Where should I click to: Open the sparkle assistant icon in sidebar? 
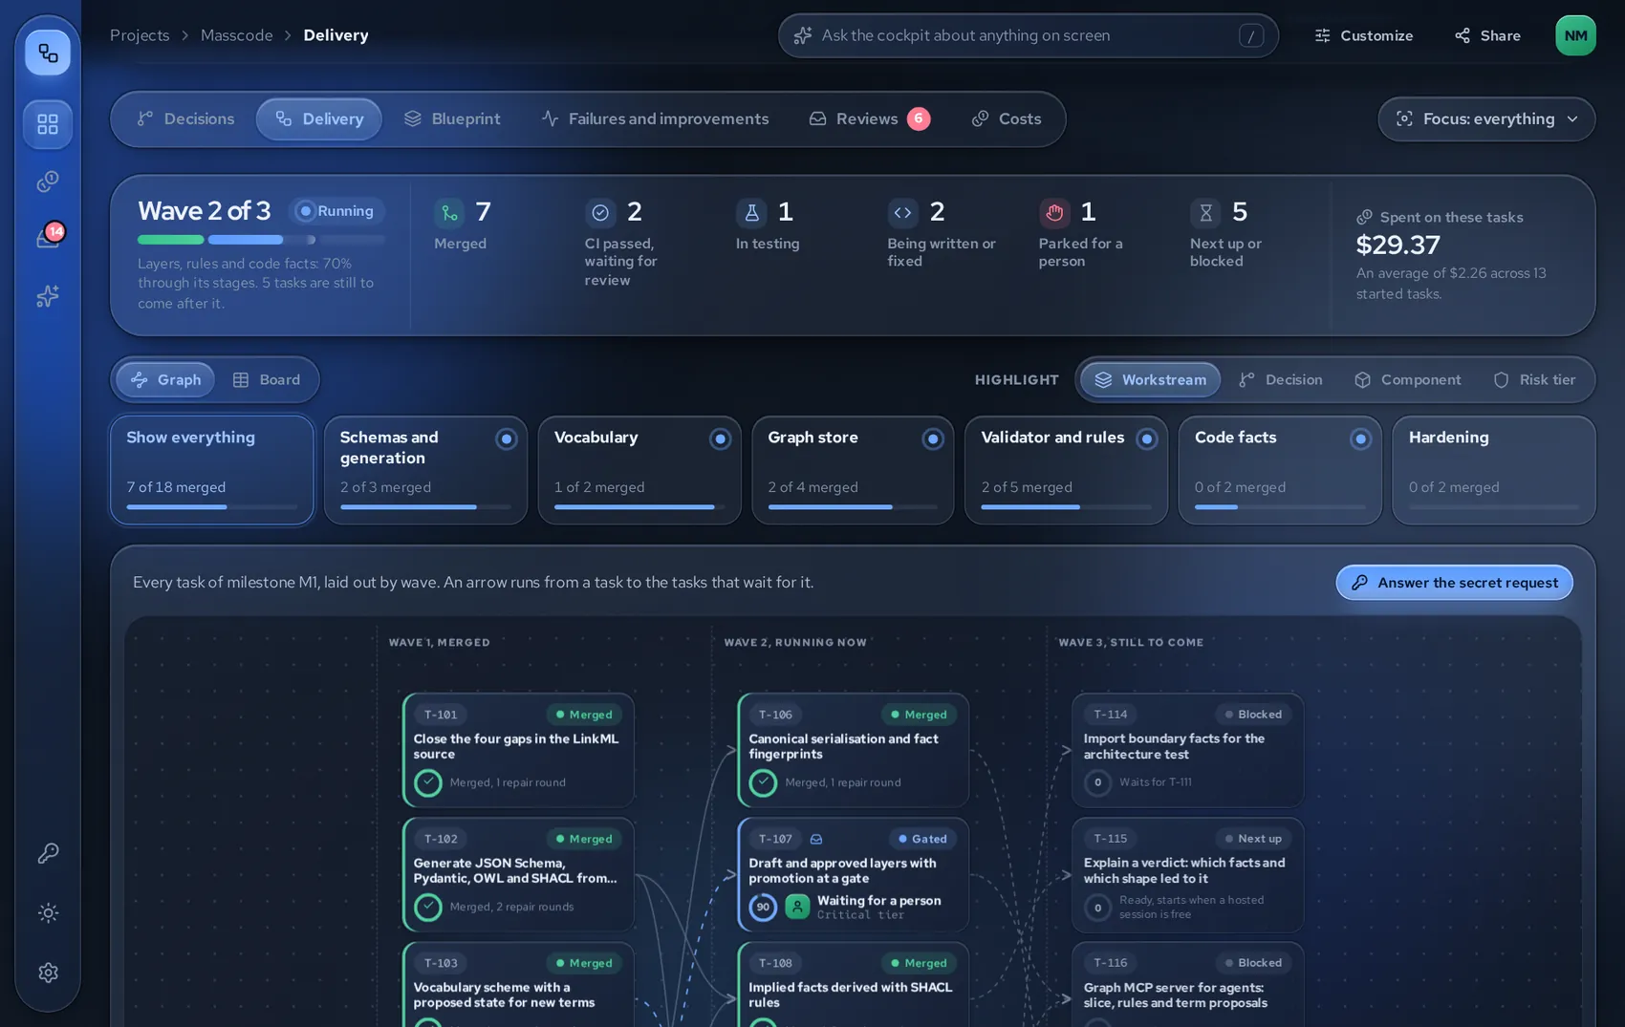coord(48,296)
